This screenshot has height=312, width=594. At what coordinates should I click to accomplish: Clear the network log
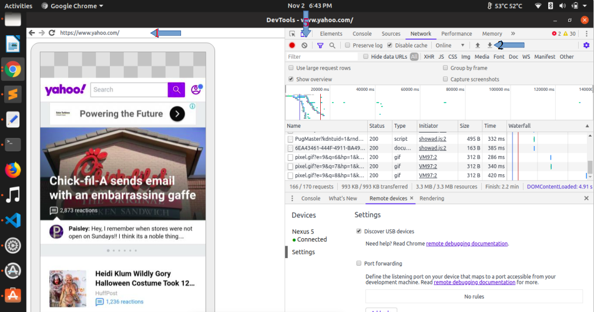[304, 45]
